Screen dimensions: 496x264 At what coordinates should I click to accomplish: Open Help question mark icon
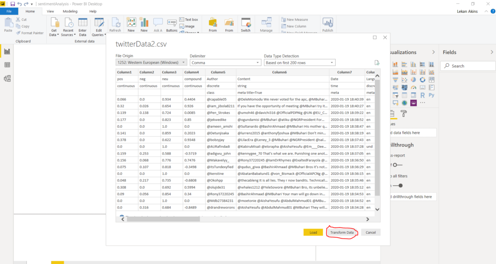(x=493, y=11)
